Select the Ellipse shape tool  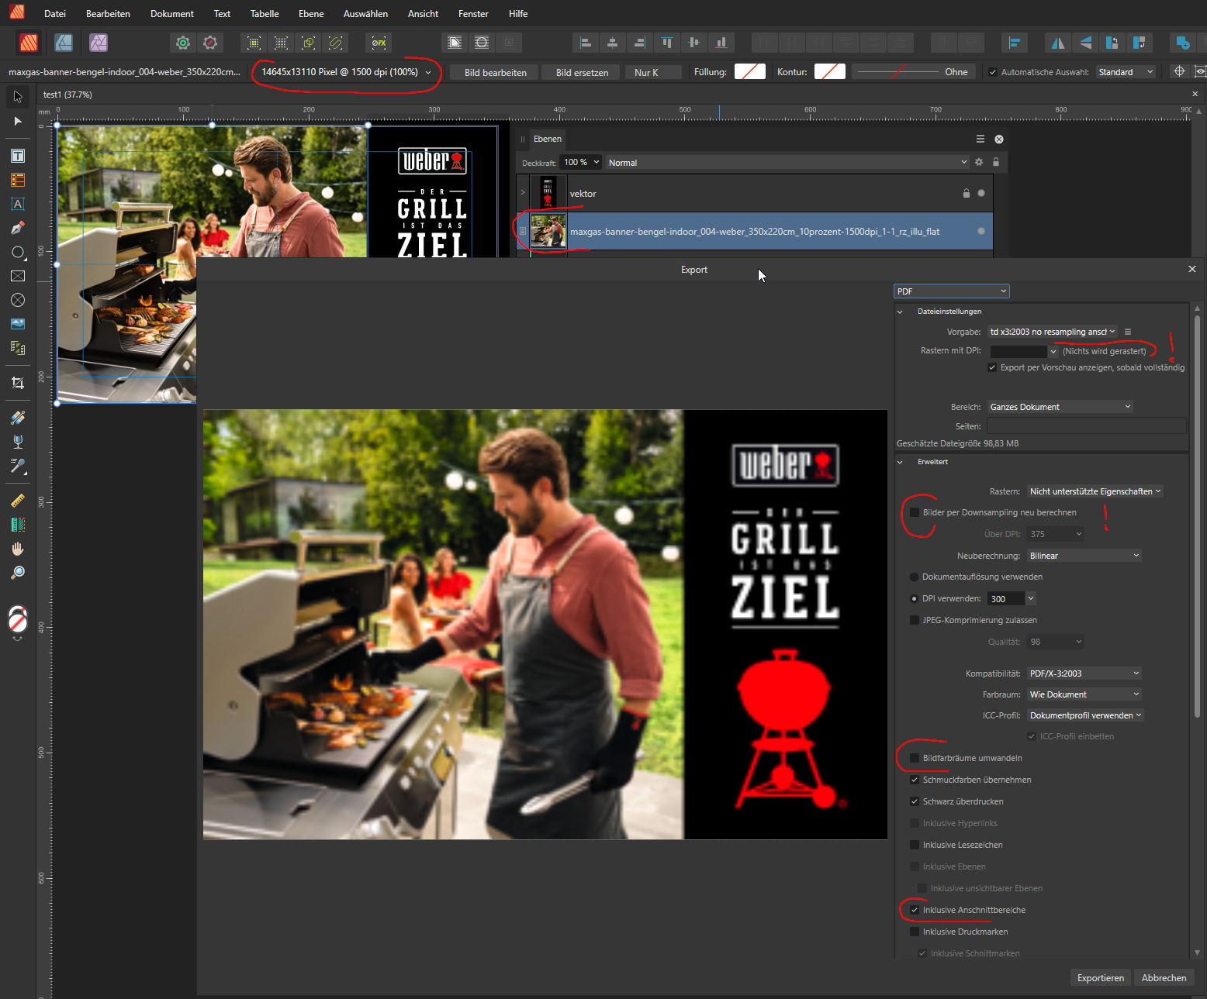tap(18, 253)
